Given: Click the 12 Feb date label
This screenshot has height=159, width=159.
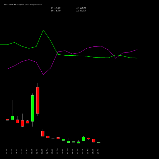Looking at the screenshot, I should [78, 151].
